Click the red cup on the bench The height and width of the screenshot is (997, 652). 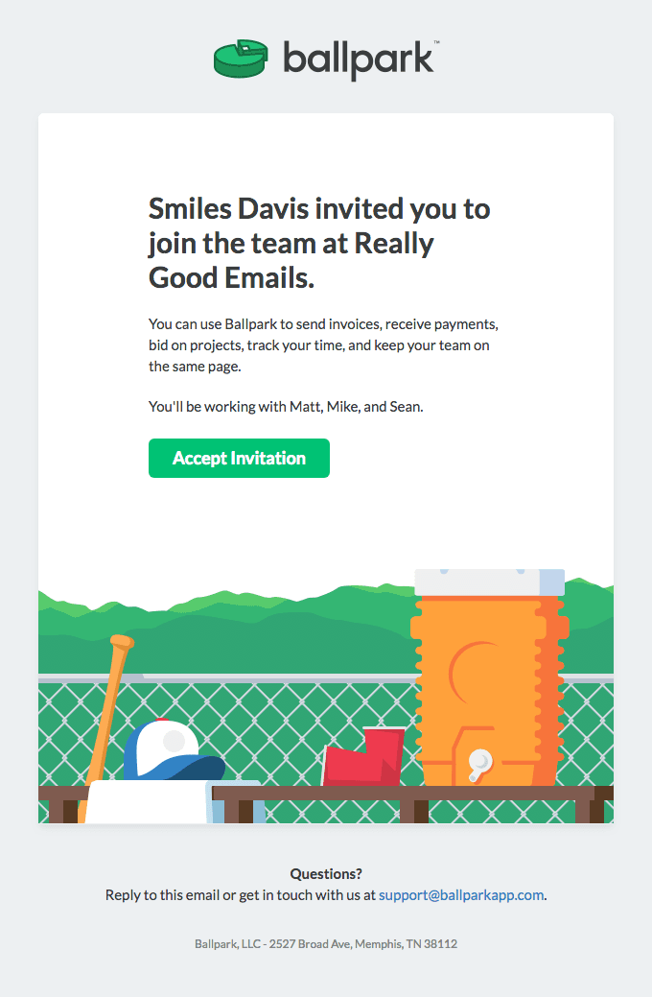[x=362, y=760]
